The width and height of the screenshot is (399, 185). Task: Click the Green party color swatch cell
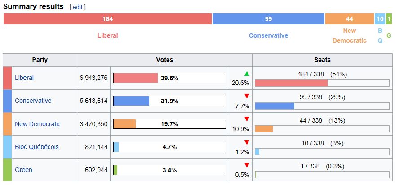(x=7, y=170)
